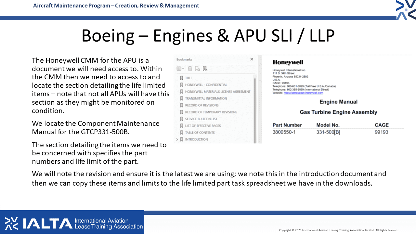Click the bookmark icon beside SERVICE BULLETIN LIST
This screenshot has width=416, height=234.
click(182, 119)
